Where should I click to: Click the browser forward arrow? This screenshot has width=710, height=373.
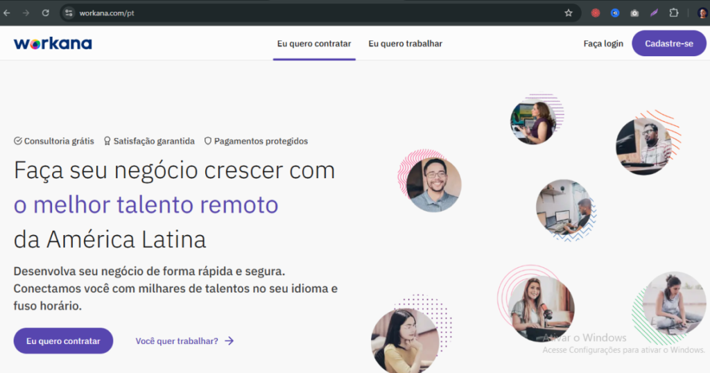pyautogui.click(x=26, y=13)
